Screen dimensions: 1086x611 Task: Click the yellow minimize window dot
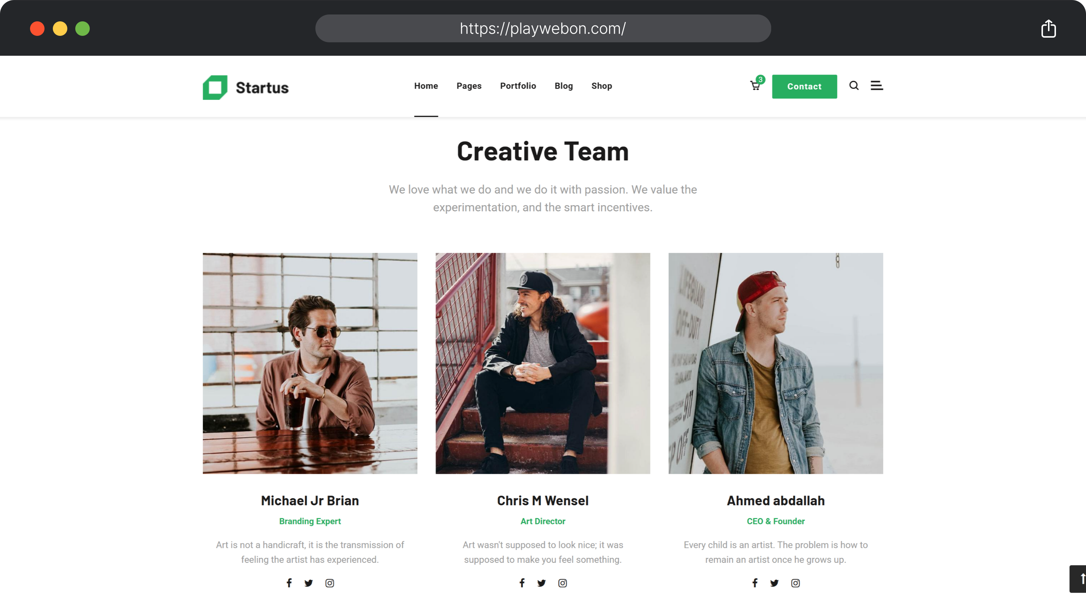tap(60, 29)
